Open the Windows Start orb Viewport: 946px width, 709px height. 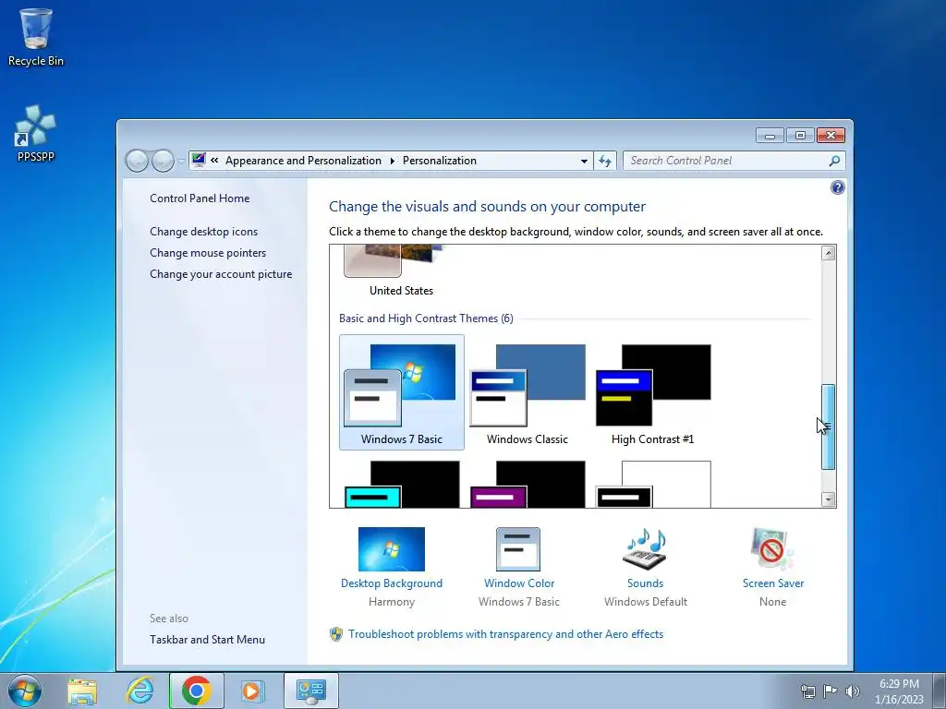point(25,691)
